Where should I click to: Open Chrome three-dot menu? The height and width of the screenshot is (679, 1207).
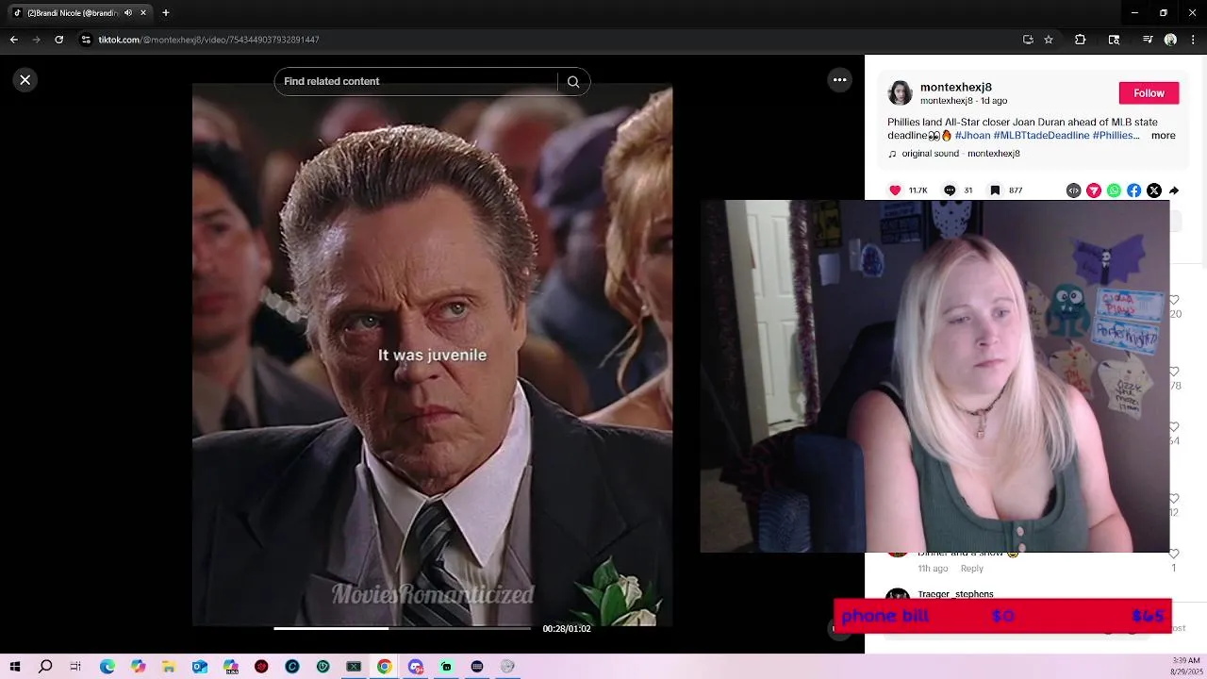(1194, 40)
